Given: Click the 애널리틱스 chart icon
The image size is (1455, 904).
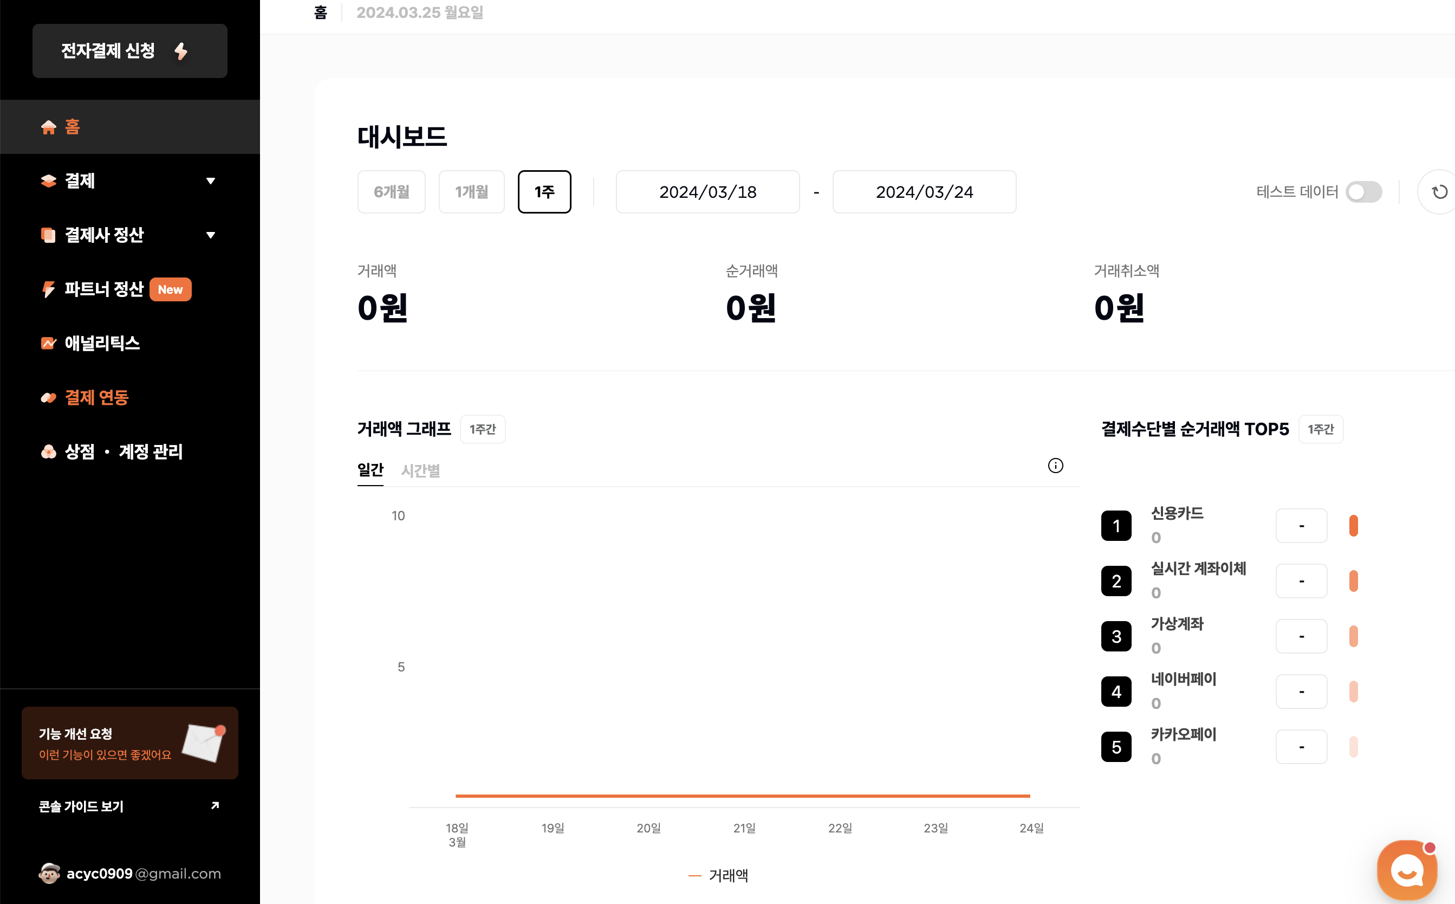Looking at the screenshot, I should [48, 343].
